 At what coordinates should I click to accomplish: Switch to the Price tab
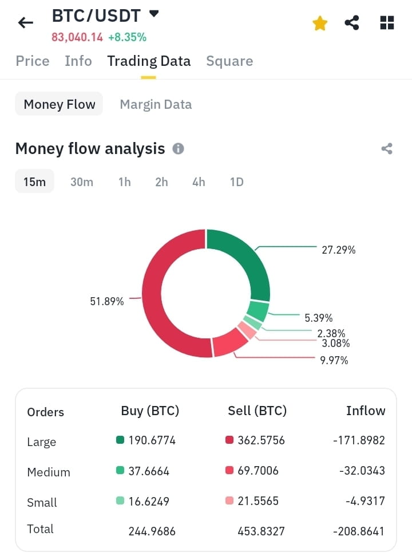point(33,61)
